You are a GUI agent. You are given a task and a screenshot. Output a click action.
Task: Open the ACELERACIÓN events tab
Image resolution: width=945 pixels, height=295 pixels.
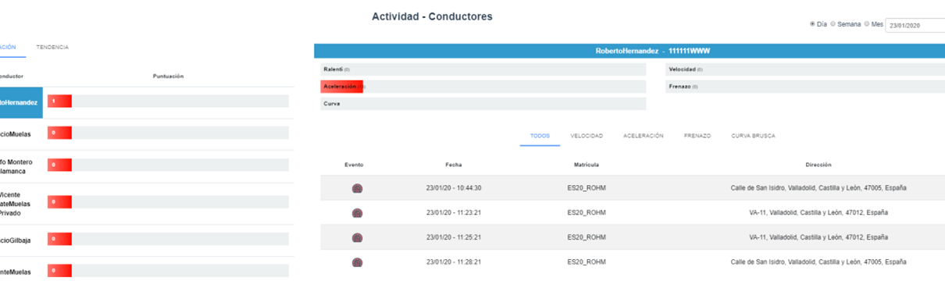coord(644,136)
